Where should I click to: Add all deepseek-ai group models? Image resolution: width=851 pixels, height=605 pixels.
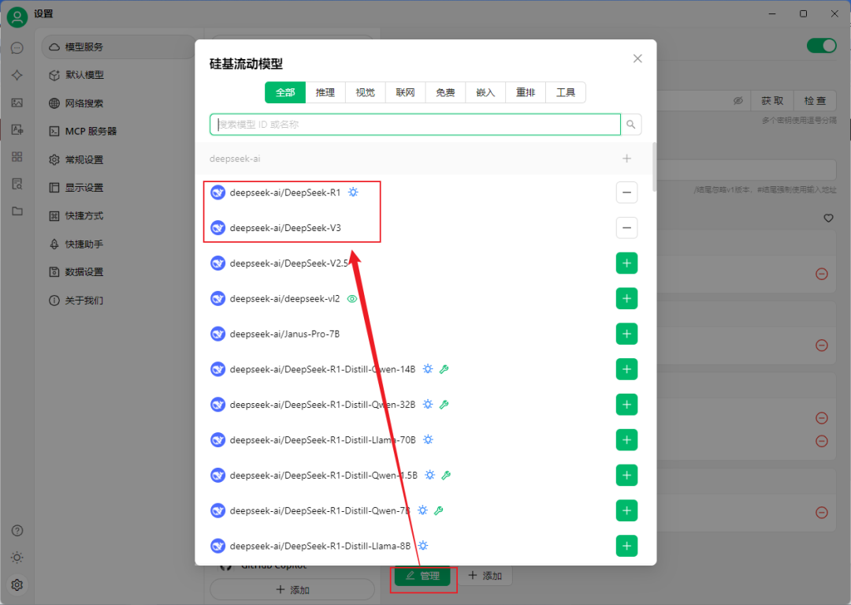[627, 159]
